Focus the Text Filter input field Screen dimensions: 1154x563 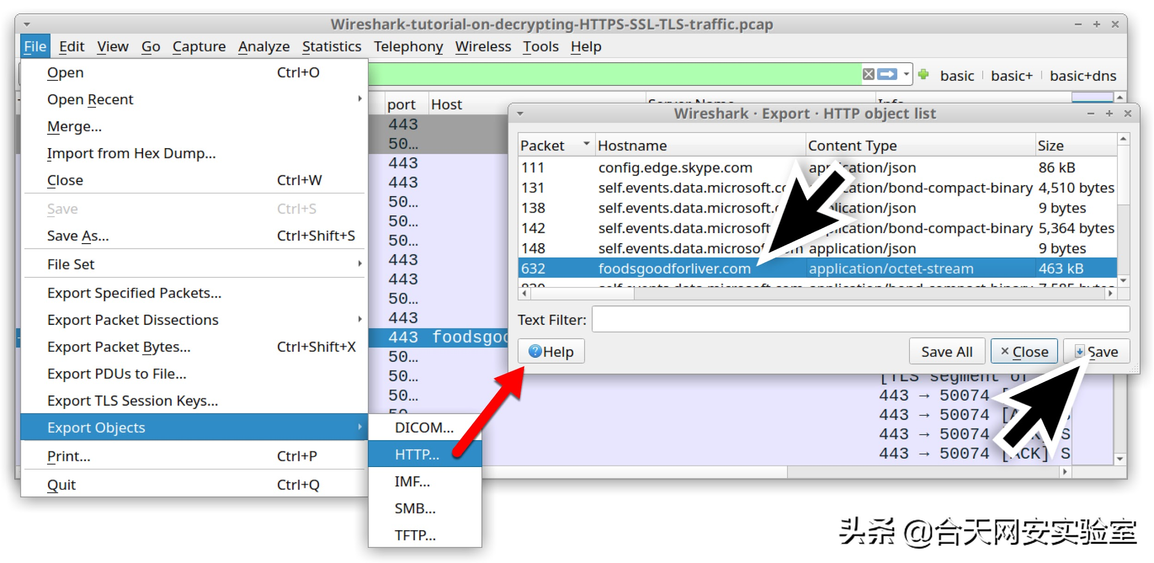pyautogui.click(x=861, y=319)
